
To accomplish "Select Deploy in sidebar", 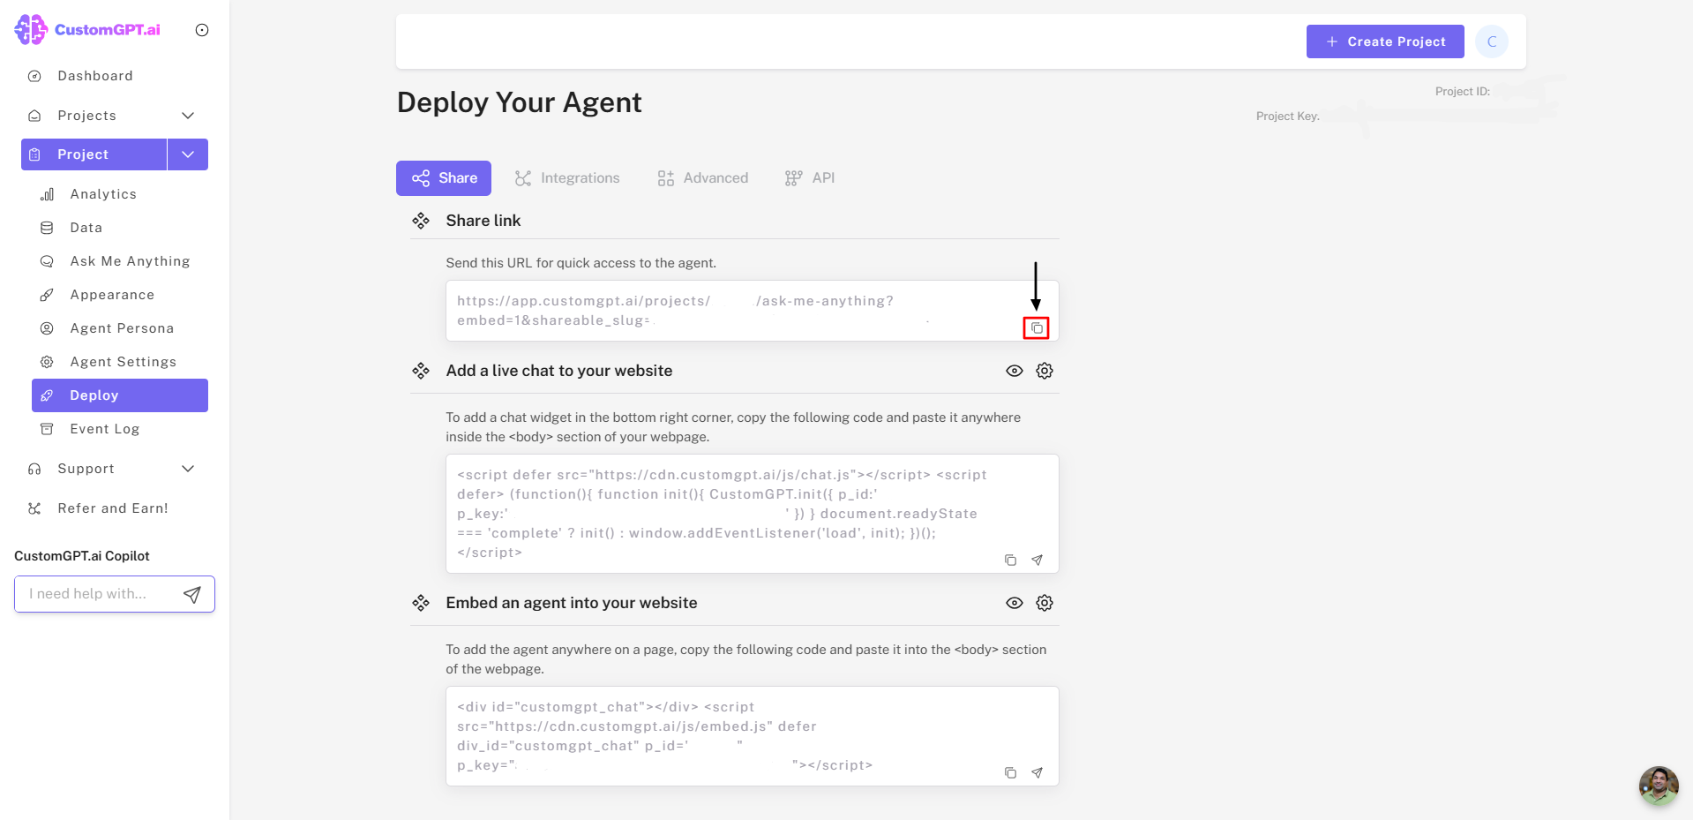I will click(120, 395).
